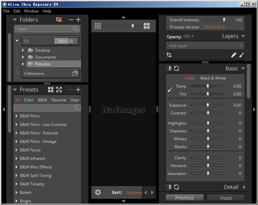Open the Window menu
The image size is (258, 205).
[31, 11]
